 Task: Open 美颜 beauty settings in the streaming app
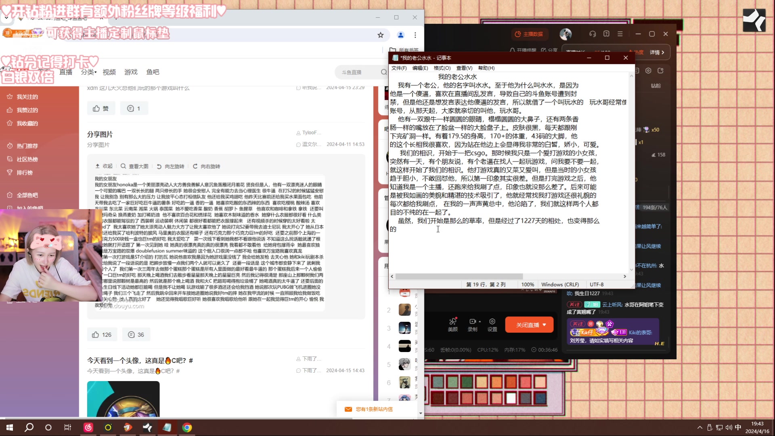pyautogui.click(x=453, y=325)
